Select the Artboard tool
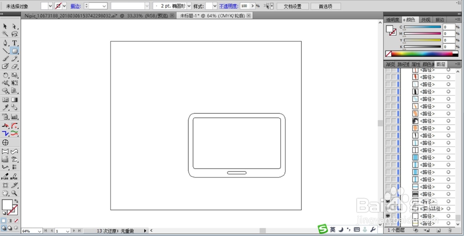Screen dimensions: 464x236 click(x=5, y=186)
